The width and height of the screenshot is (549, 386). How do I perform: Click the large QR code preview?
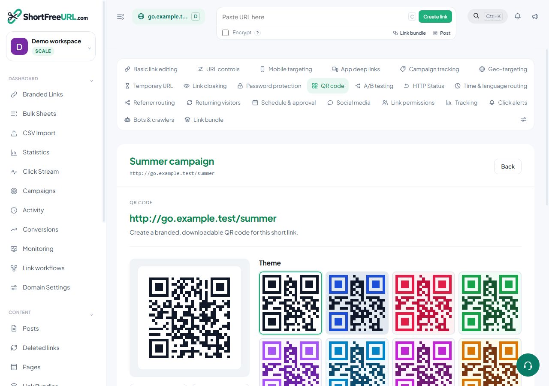click(x=190, y=318)
